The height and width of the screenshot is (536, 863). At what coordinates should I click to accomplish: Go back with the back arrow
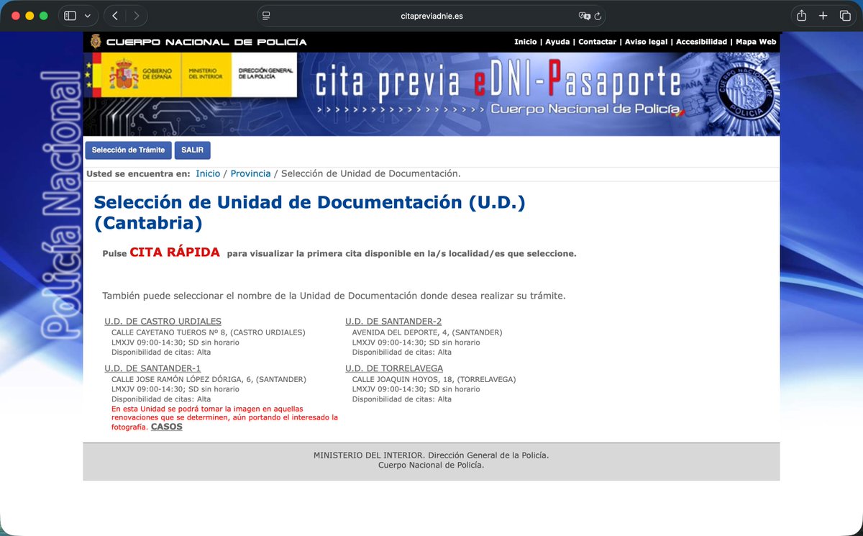pyautogui.click(x=115, y=16)
